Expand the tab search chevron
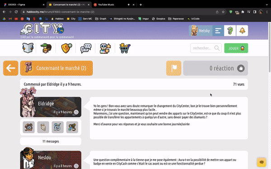Viewport: 271px width, 169px height. pyautogui.click(x=267, y=5)
